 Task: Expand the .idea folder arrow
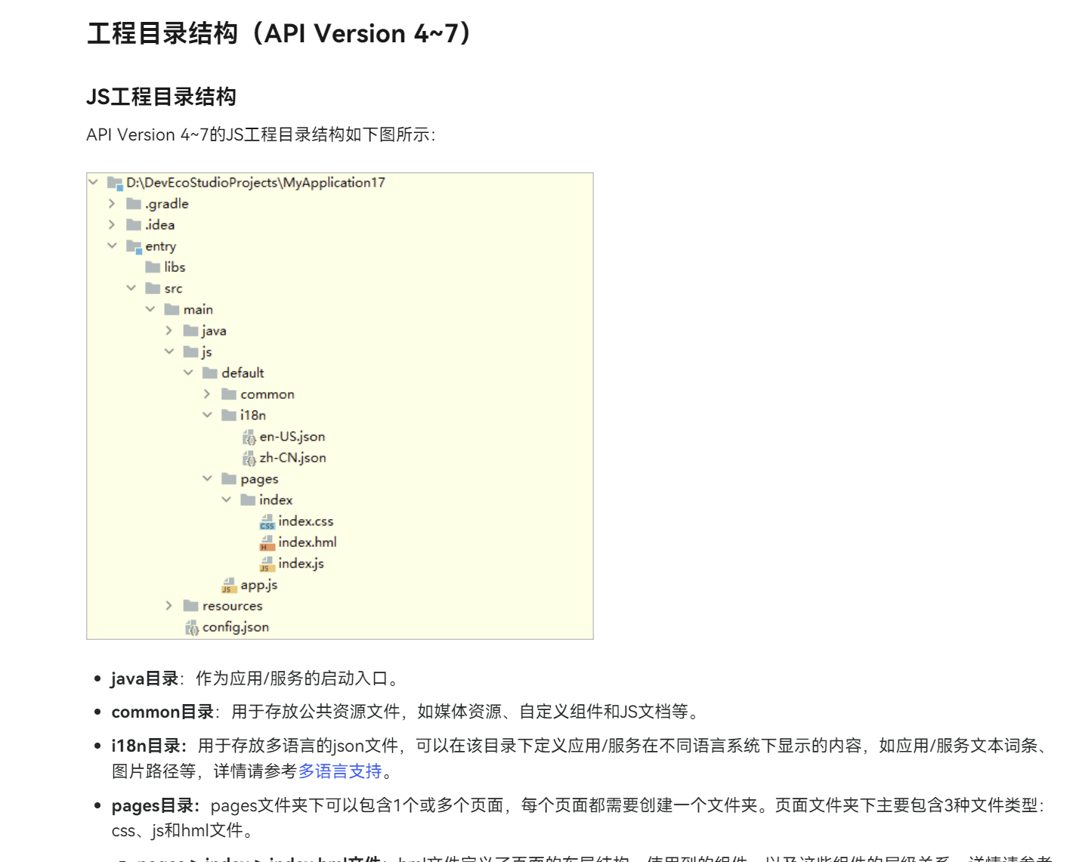coord(112,224)
